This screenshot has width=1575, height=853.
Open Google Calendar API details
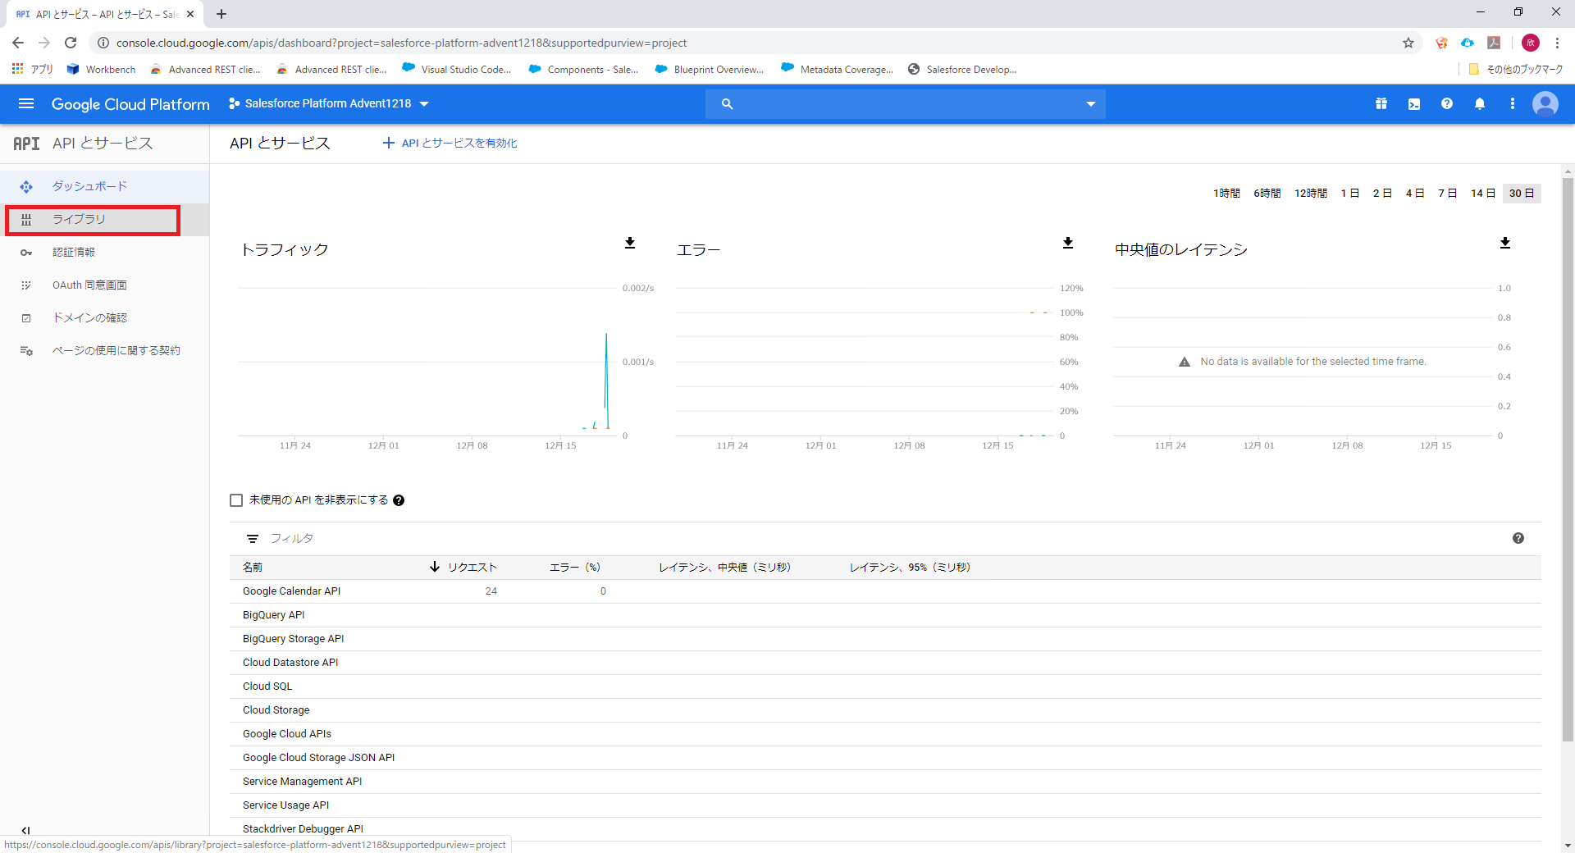(291, 591)
